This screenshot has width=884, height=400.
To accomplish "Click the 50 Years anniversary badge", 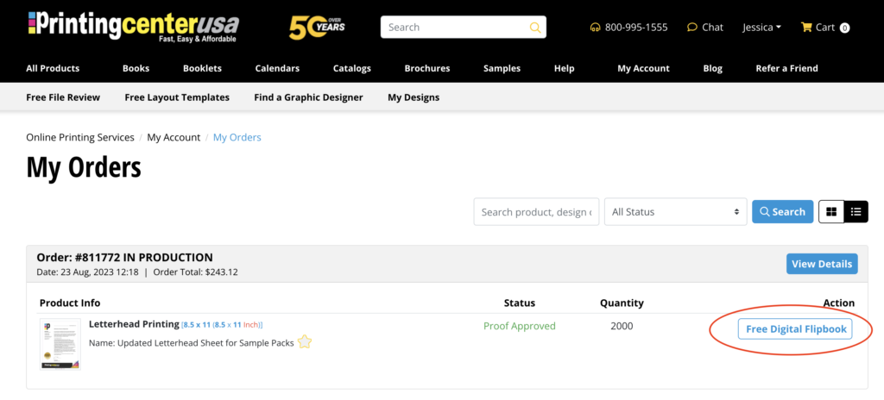I will click(316, 28).
